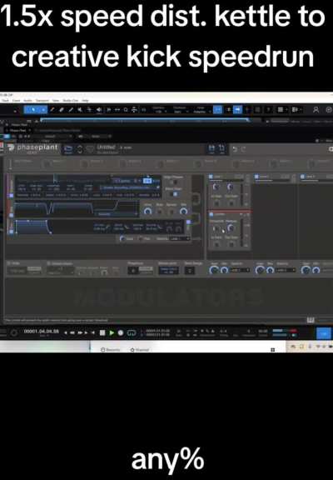333x480 pixels.
Task: Open the View menu
Action: [x=56, y=100]
